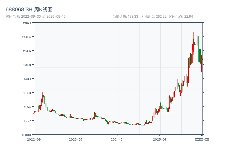Click x-axis label 2023-07
Screen dimensions: 225x168
coord(76,139)
